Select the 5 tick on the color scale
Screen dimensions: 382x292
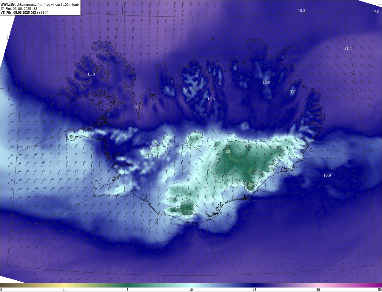(127, 290)
